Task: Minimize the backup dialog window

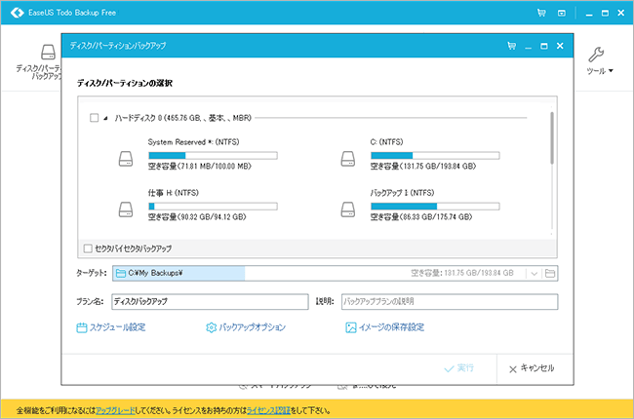Action: [528, 48]
